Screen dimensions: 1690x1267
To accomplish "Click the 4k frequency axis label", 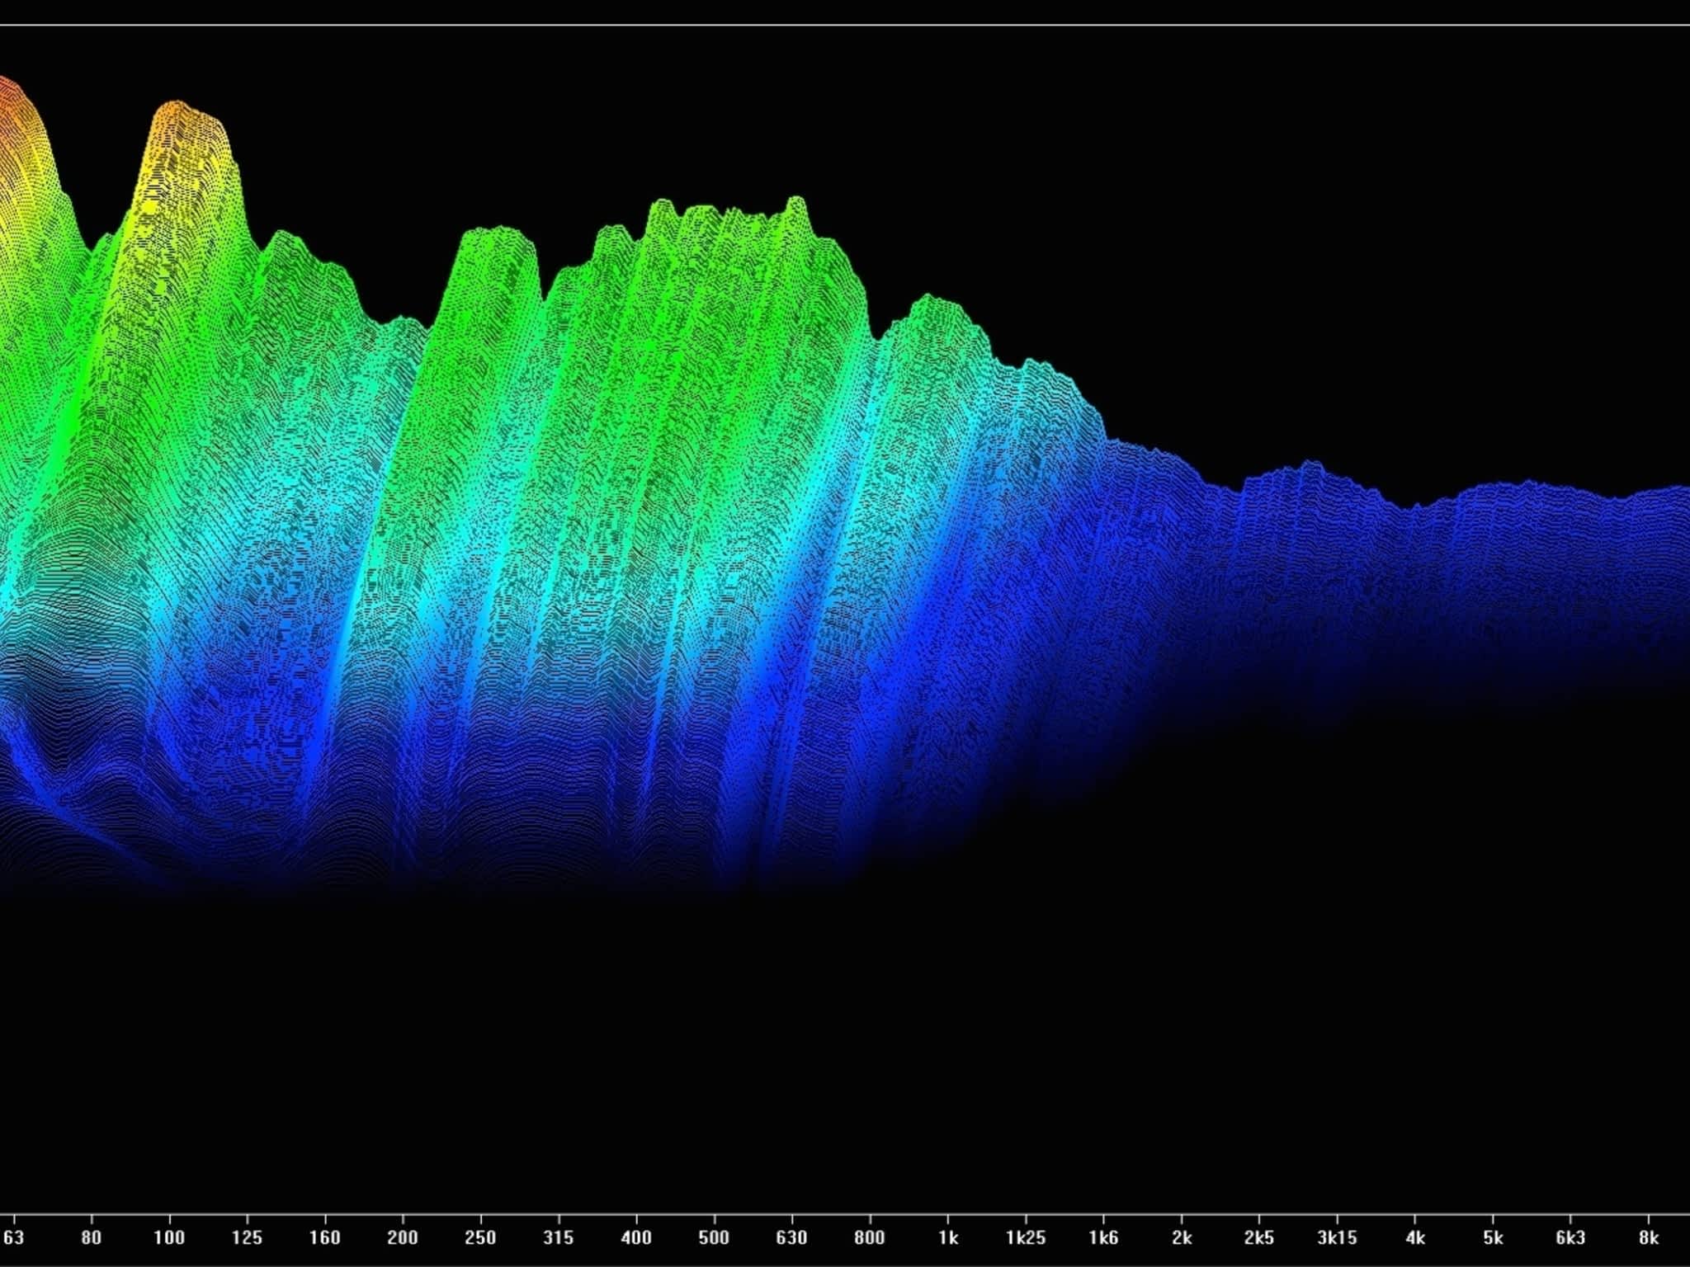I will pyautogui.click(x=1415, y=1238).
